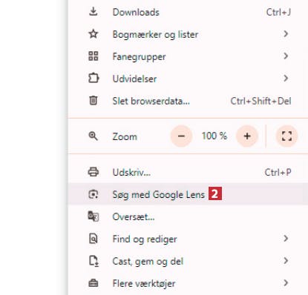Click the Google Lens camera icon

click(94, 194)
